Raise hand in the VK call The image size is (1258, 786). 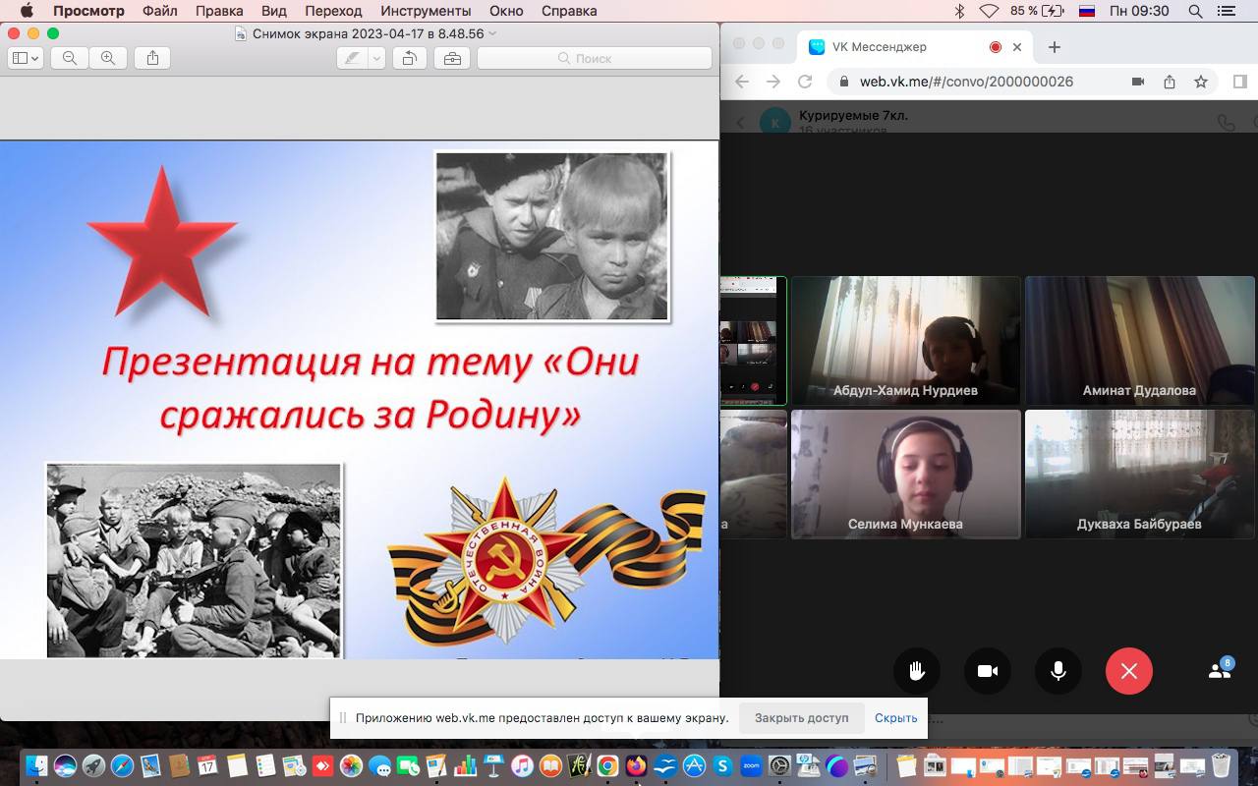[917, 671]
